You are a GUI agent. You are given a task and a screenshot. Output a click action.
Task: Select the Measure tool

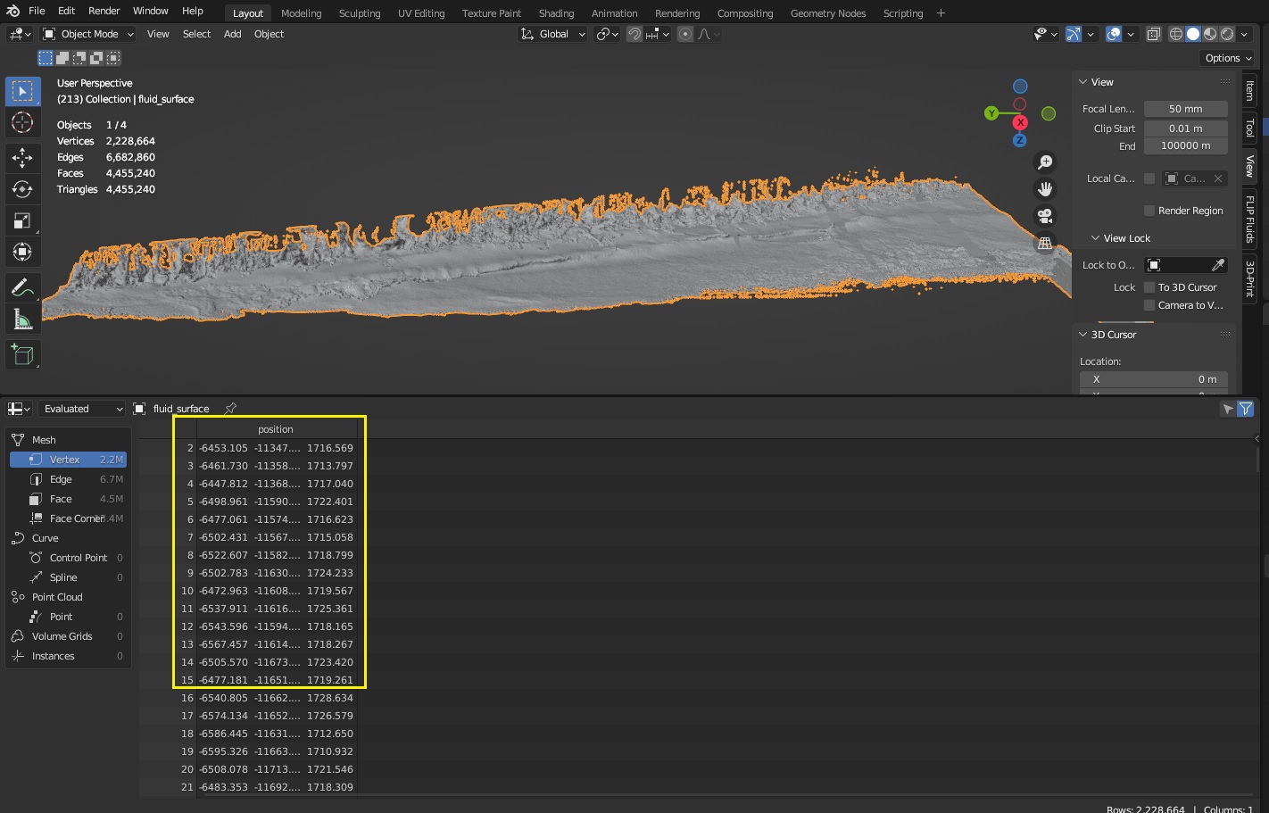pos(22,319)
